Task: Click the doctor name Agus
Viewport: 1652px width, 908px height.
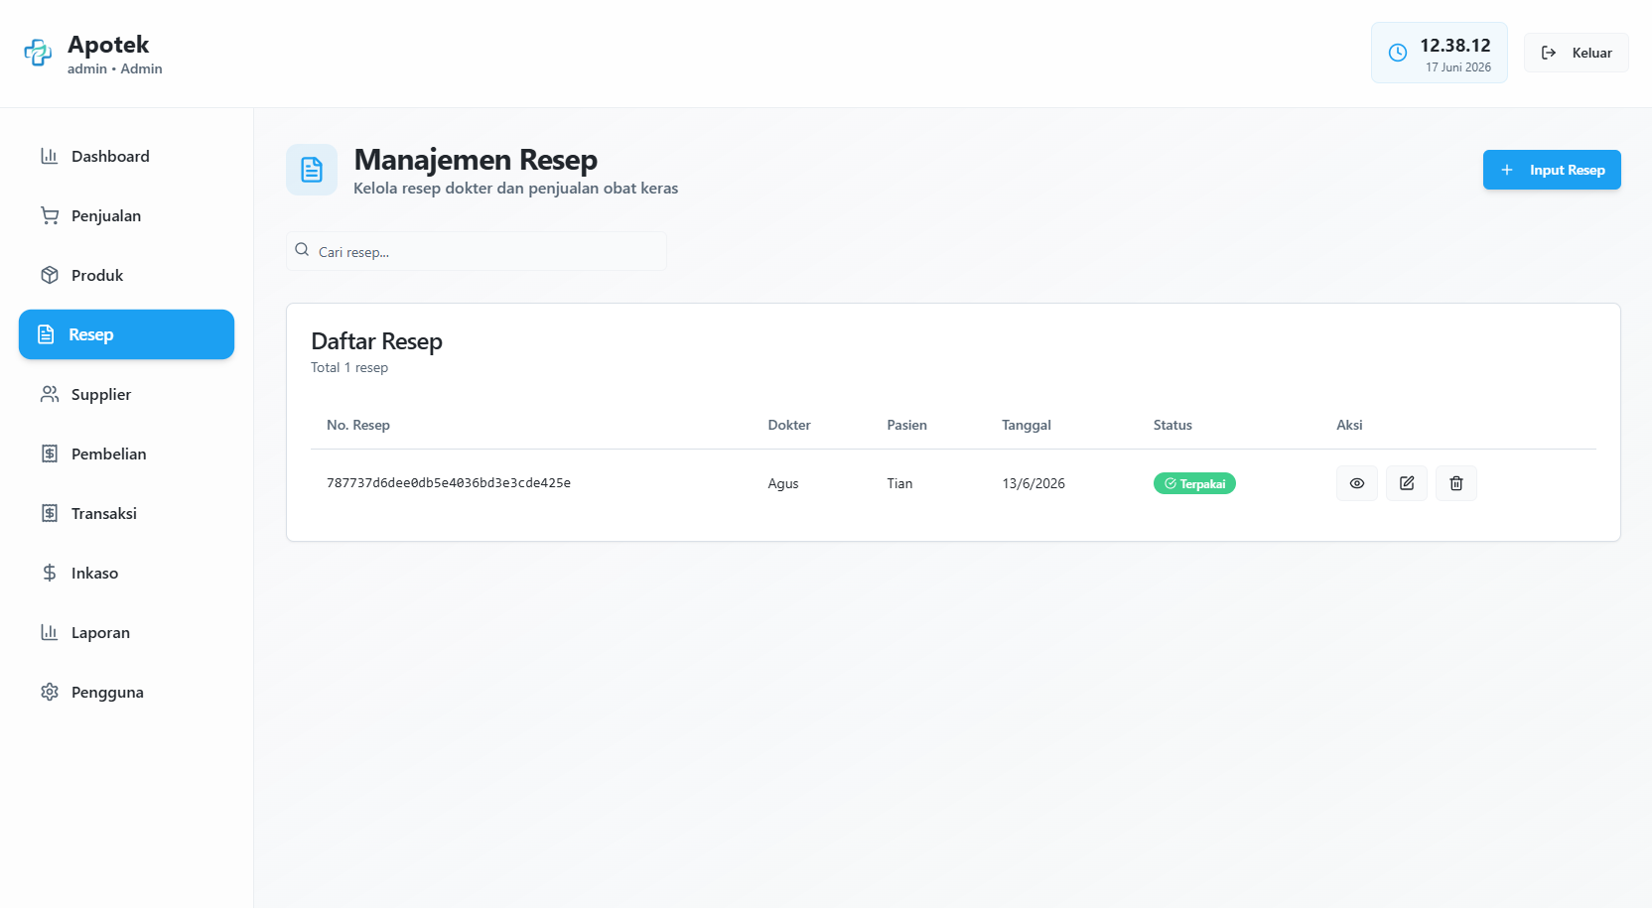Action: (783, 483)
